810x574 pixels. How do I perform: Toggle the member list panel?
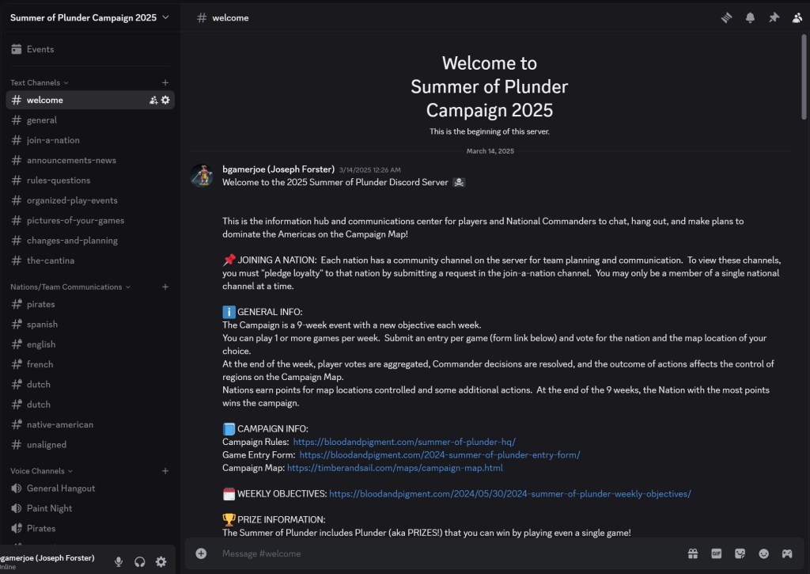(x=797, y=17)
